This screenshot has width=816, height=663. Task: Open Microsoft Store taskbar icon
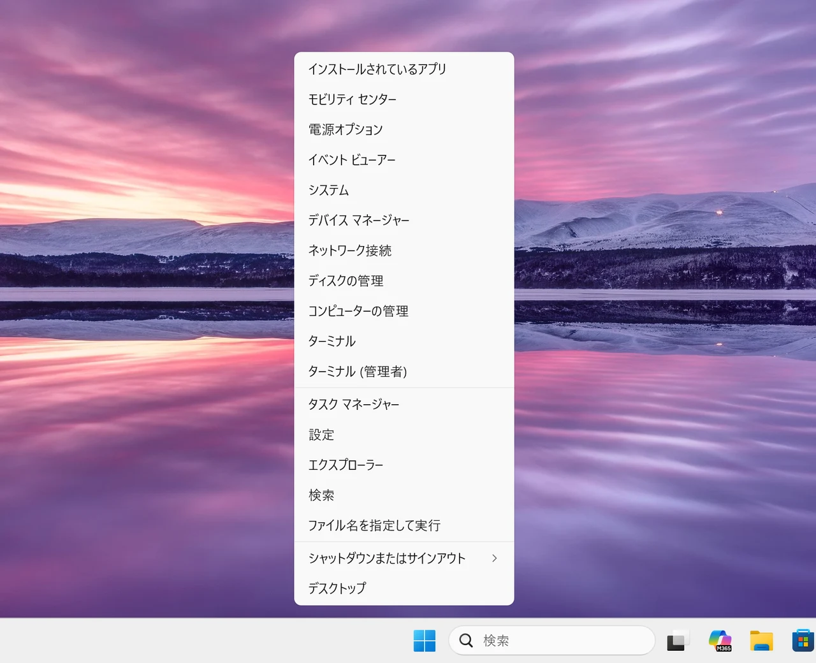click(803, 641)
